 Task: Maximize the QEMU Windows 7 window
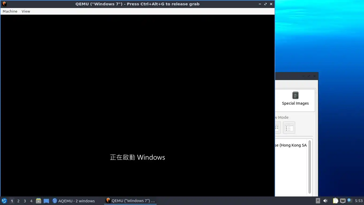pos(266,4)
